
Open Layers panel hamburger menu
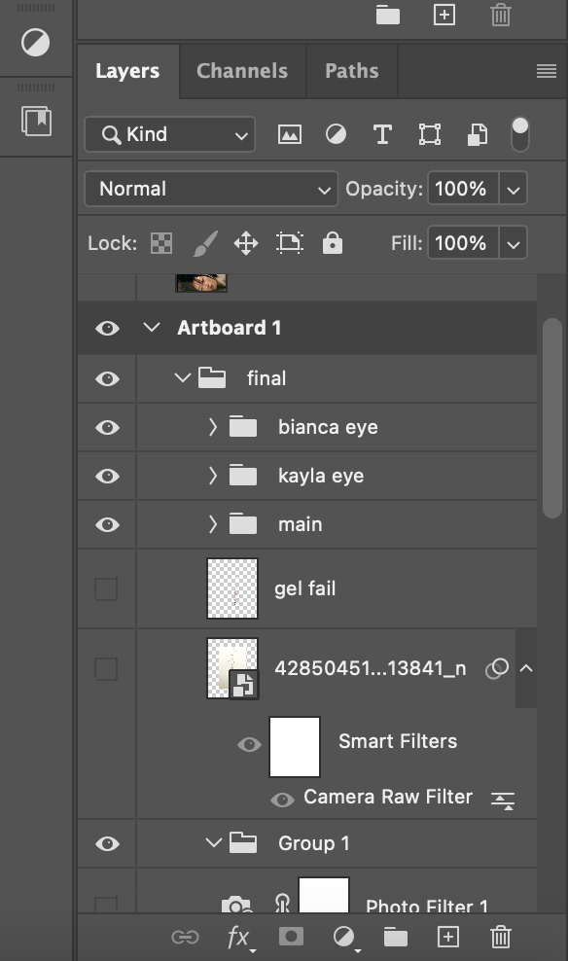coord(546,71)
